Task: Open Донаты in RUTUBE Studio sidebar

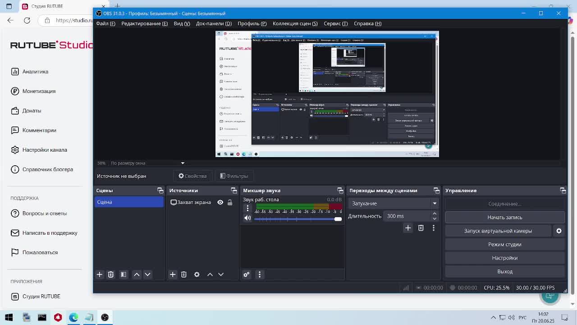Action: tap(26, 111)
